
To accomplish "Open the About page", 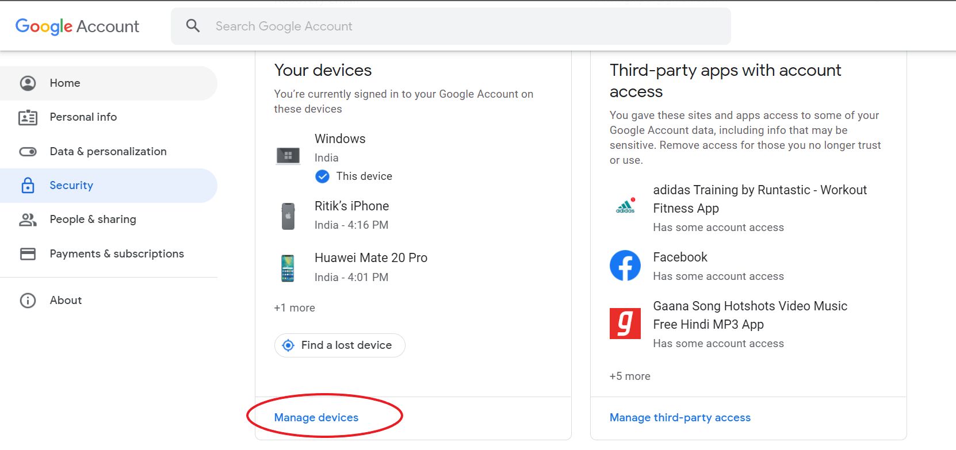I will pyautogui.click(x=108, y=301).
